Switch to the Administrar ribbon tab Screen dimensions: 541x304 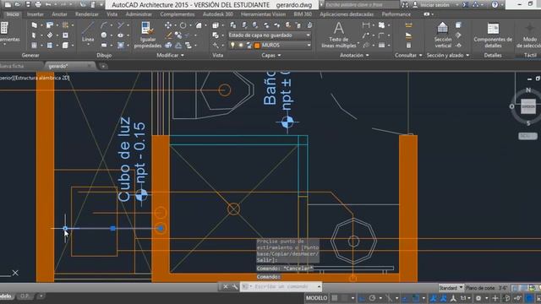point(139,14)
